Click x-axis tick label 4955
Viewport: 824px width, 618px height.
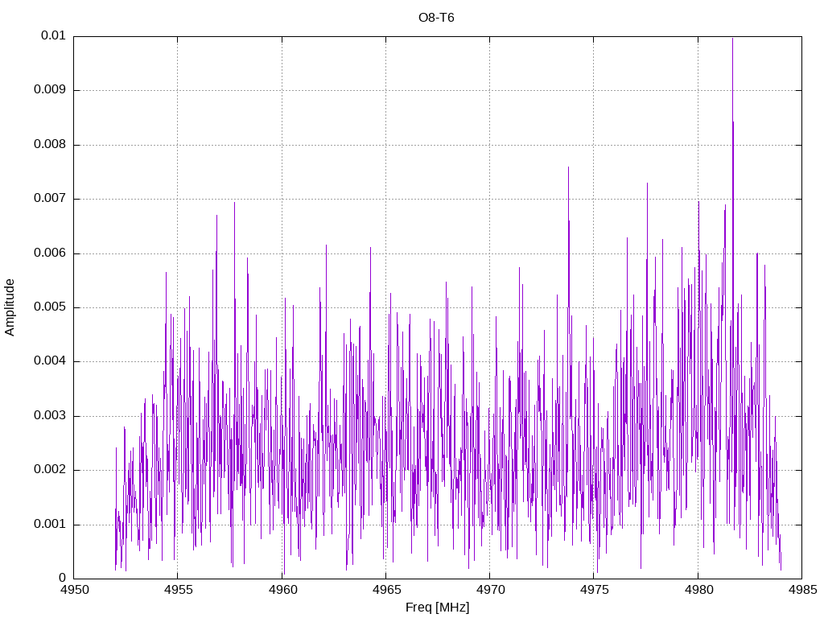[x=178, y=591]
